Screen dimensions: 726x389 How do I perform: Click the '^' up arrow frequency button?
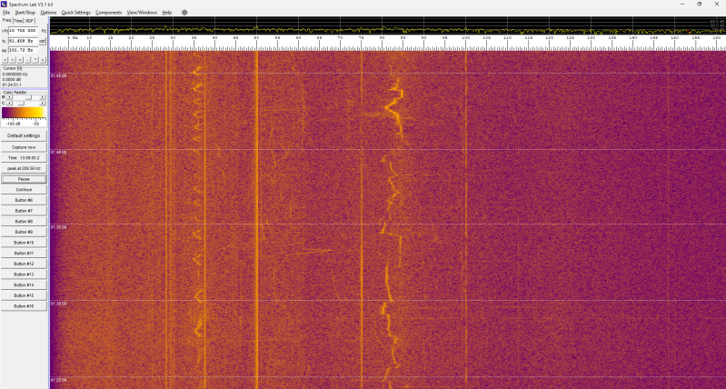tap(35, 60)
